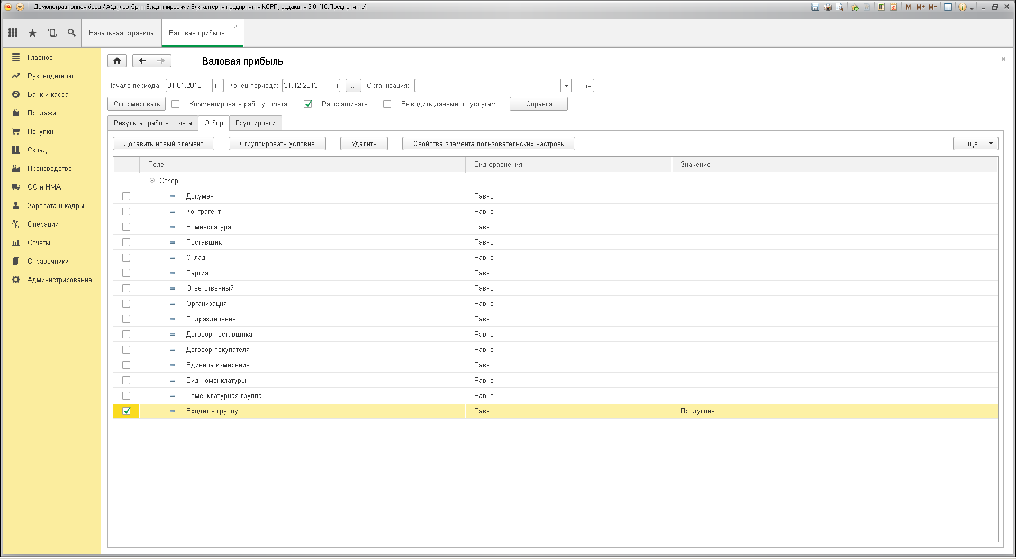Viewport: 1016px width, 559px height.
Task: Select the Договор покупателя row
Action: pyautogui.click(x=556, y=350)
